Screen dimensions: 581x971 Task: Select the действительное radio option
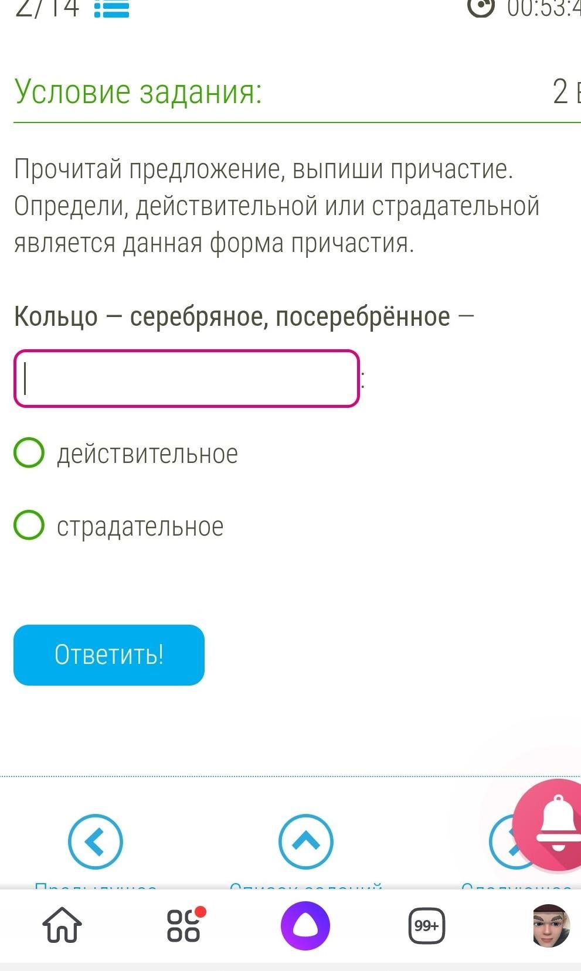tap(29, 452)
